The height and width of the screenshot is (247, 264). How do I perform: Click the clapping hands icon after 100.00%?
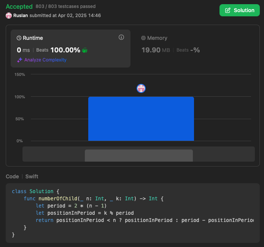point(85,50)
